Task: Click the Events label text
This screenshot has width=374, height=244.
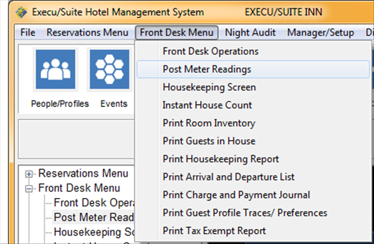Action: click(x=114, y=104)
